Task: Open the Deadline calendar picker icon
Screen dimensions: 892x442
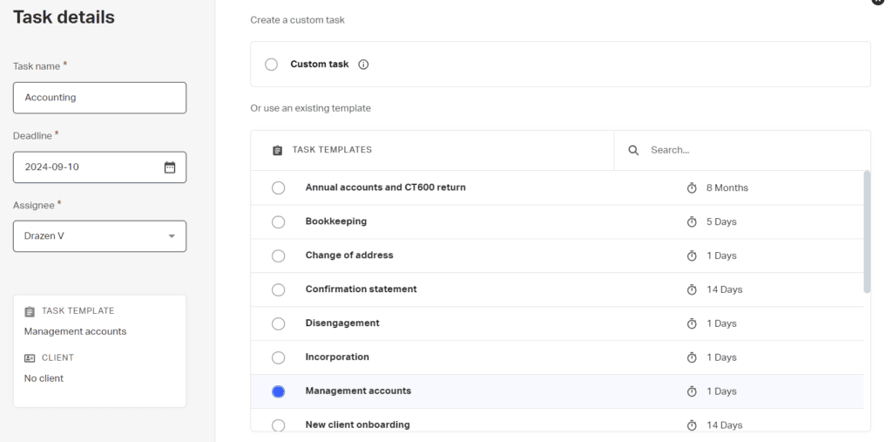Action: click(170, 167)
